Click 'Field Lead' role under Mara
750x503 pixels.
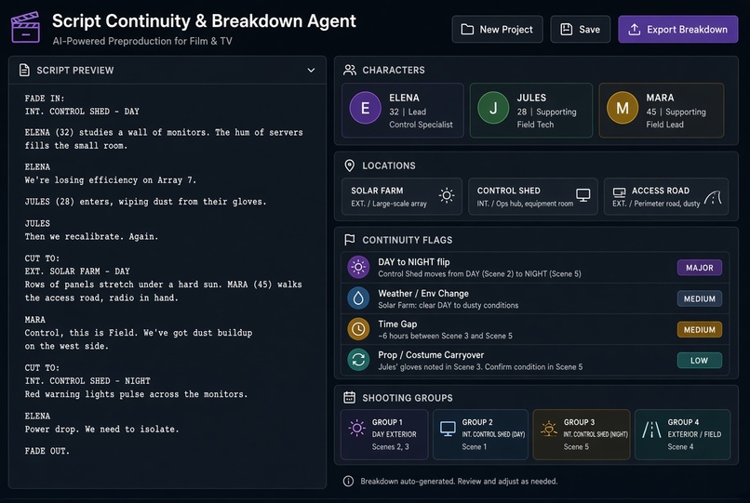point(665,125)
